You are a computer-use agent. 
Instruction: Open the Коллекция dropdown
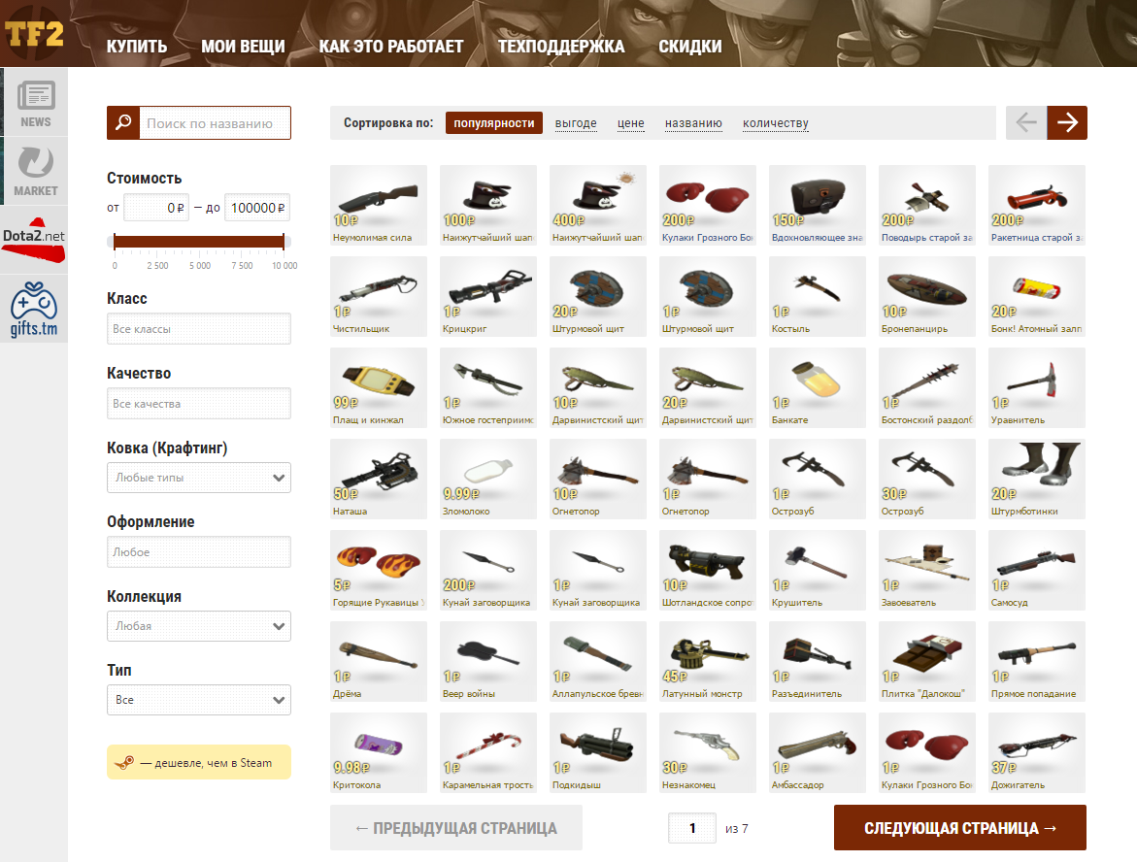tap(199, 626)
